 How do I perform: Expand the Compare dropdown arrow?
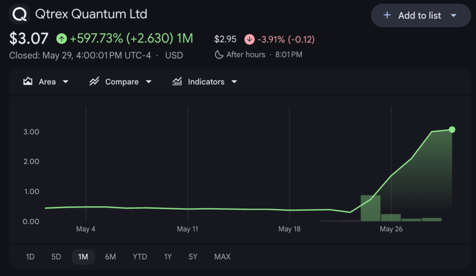pyautogui.click(x=148, y=82)
